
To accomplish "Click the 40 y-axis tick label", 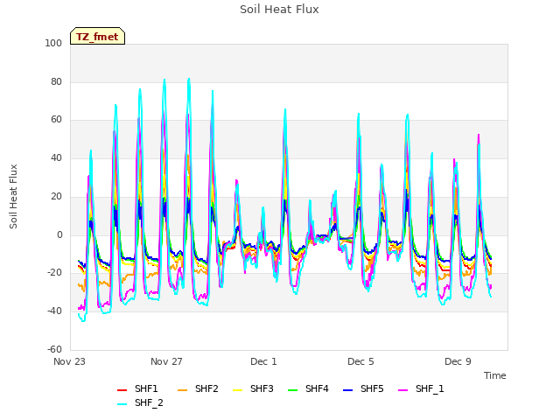I will point(56,157).
